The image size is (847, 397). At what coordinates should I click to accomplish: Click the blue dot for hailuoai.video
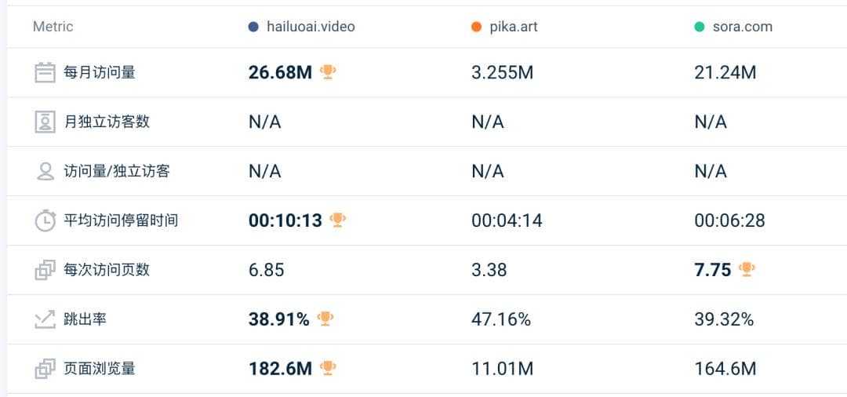tap(253, 27)
